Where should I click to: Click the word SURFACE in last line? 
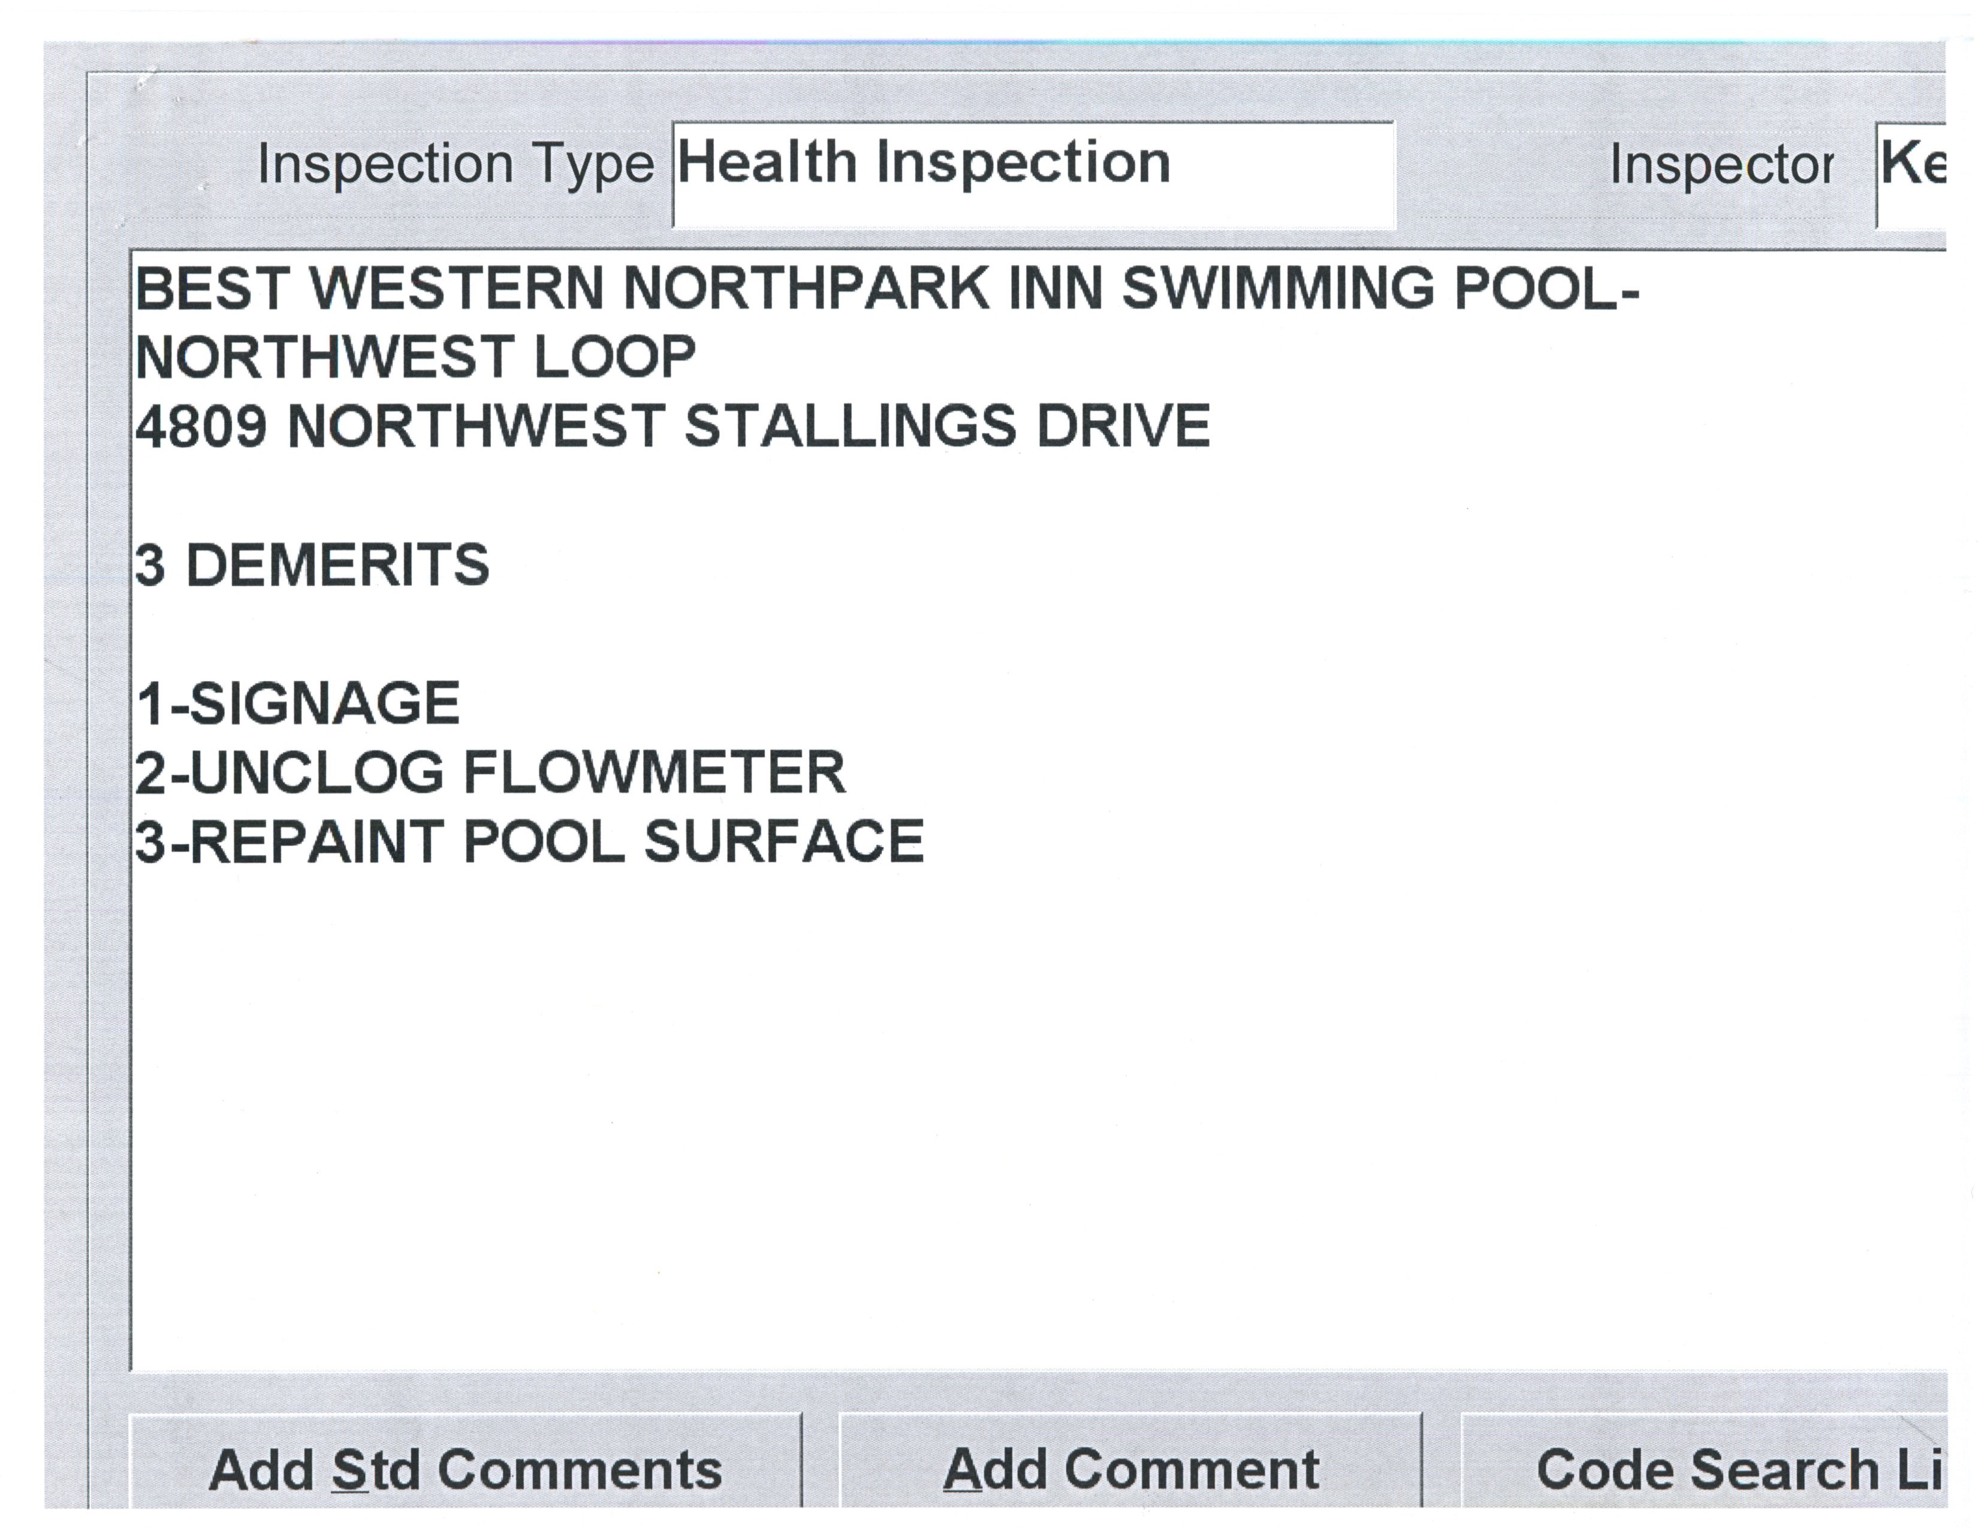(x=785, y=842)
